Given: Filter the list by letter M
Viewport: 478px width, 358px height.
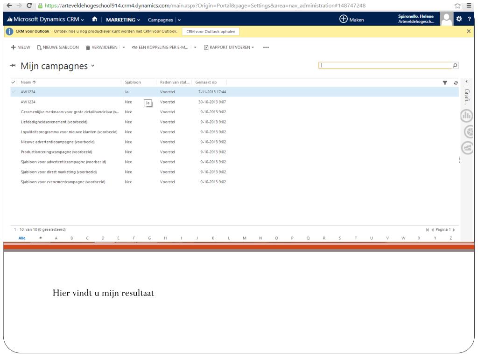Looking at the screenshot, I should click(x=245, y=238).
